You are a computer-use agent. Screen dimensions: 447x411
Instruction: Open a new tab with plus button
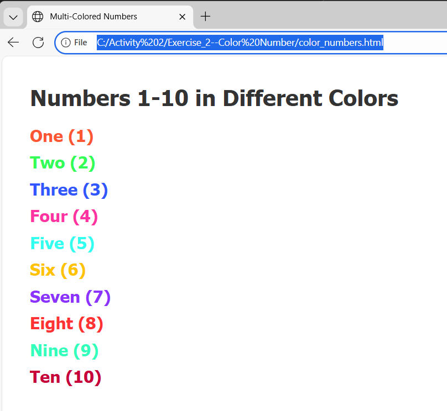click(205, 17)
